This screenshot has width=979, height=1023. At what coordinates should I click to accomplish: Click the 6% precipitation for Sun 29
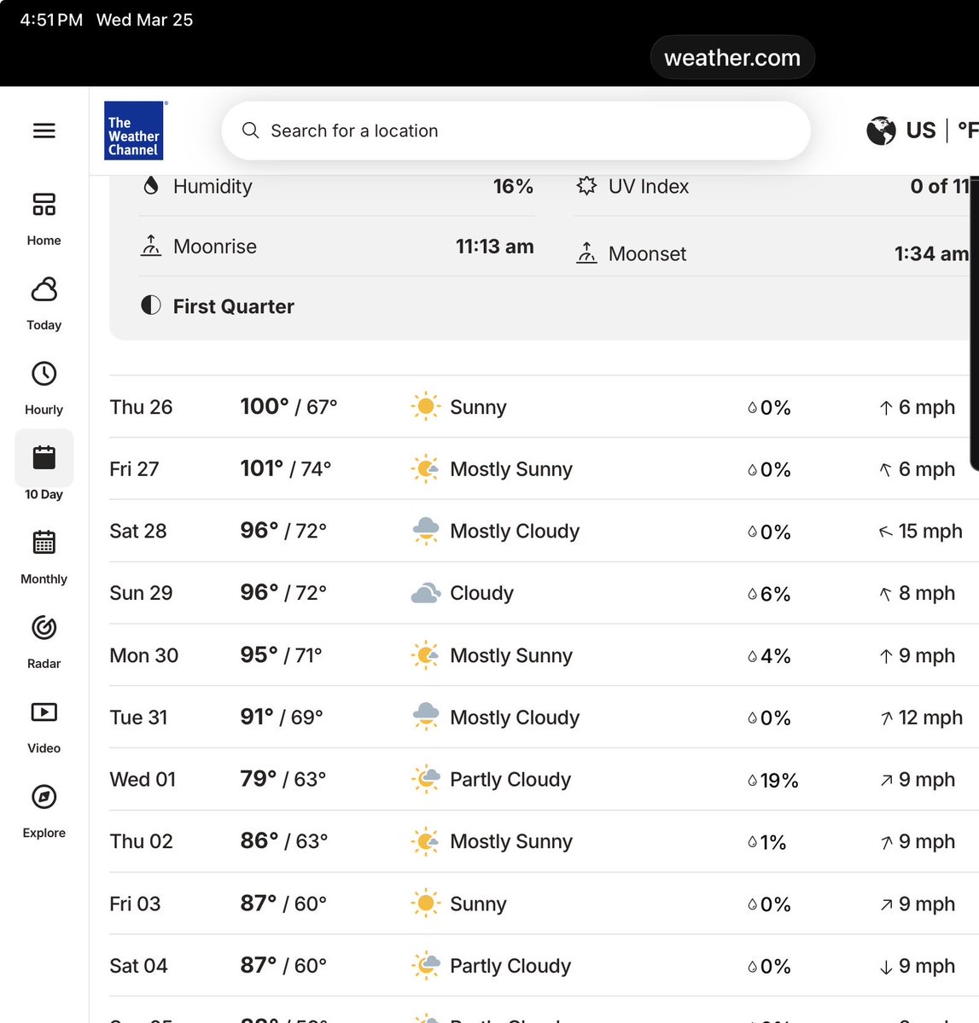[x=775, y=594]
